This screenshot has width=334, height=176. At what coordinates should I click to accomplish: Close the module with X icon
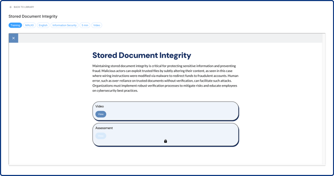14,38
